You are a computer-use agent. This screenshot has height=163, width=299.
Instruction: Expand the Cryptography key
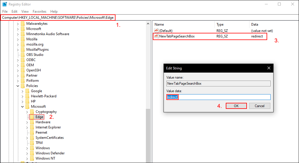[x=27, y=112]
